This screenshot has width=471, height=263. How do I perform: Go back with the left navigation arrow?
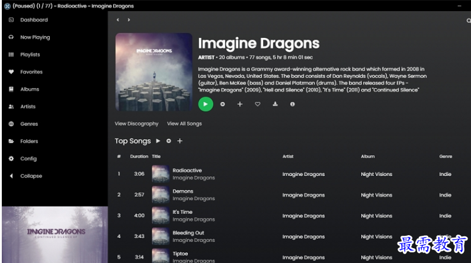[x=118, y=20]
